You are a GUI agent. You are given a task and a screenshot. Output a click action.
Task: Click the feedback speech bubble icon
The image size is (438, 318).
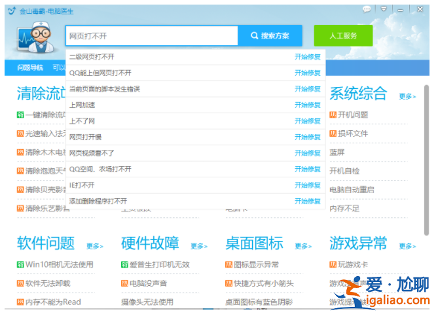coord(367,10)
